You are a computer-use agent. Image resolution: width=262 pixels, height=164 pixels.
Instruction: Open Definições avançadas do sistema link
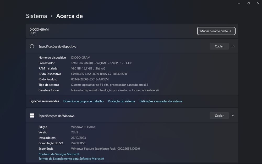pyautogui.click(x=161, y=101)
